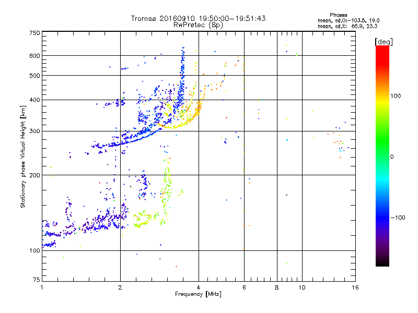Viewport: 418px width, 313px height.
Task: Click the '0' colorbar tick label
Action: click(x=392, y=157)
